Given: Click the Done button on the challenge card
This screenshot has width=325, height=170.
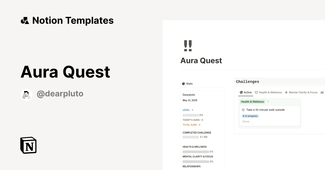Looking at the screenshot, I should tap(246, 121).
